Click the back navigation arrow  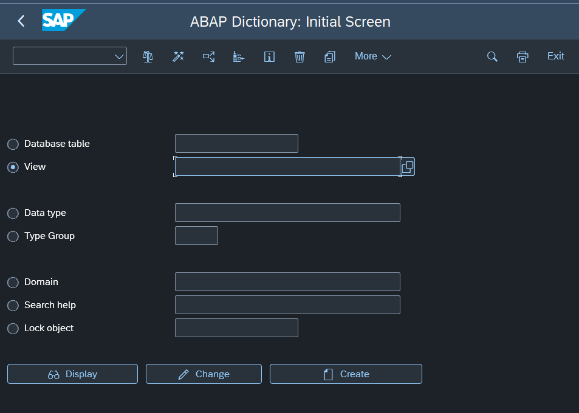[21, 21]
